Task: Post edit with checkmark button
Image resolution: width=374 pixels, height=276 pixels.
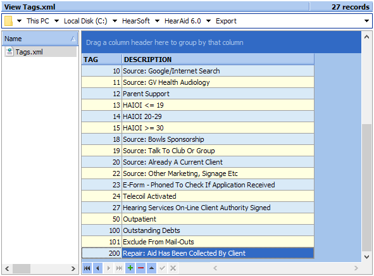Action: (162, 268)
